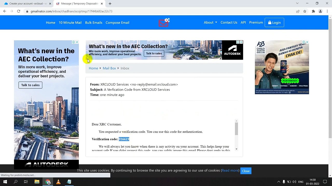Close the top banner Autodesk ad
Screen dimensions: 332x186
[241, 42]
